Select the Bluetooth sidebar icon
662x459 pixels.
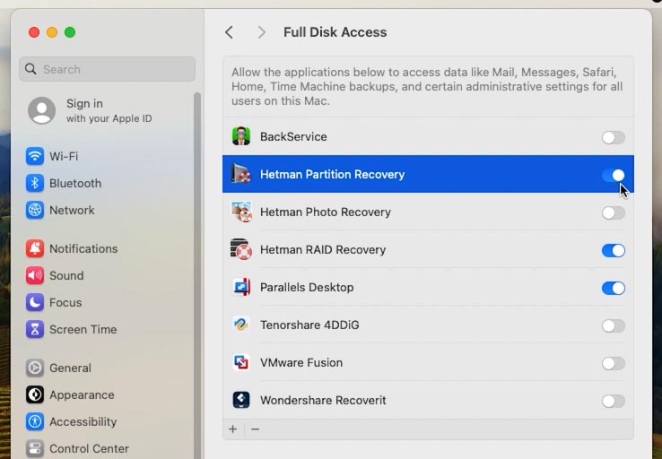[x=35, y=183]
